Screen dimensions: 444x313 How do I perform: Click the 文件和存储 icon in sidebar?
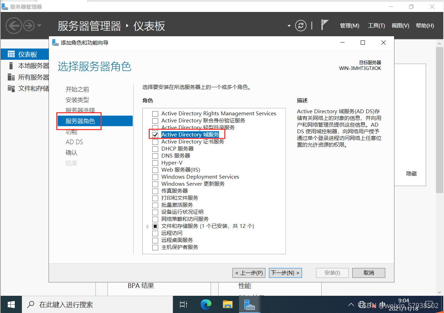(x=11, y=88)
